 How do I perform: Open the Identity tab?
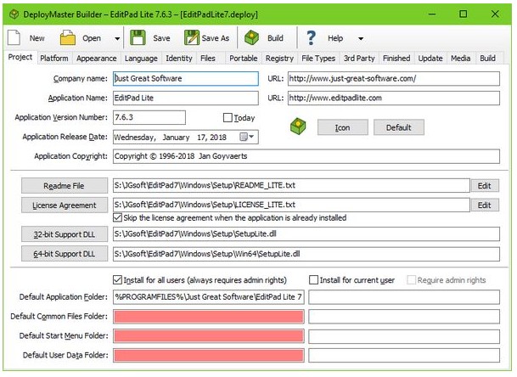click(179, 59)
